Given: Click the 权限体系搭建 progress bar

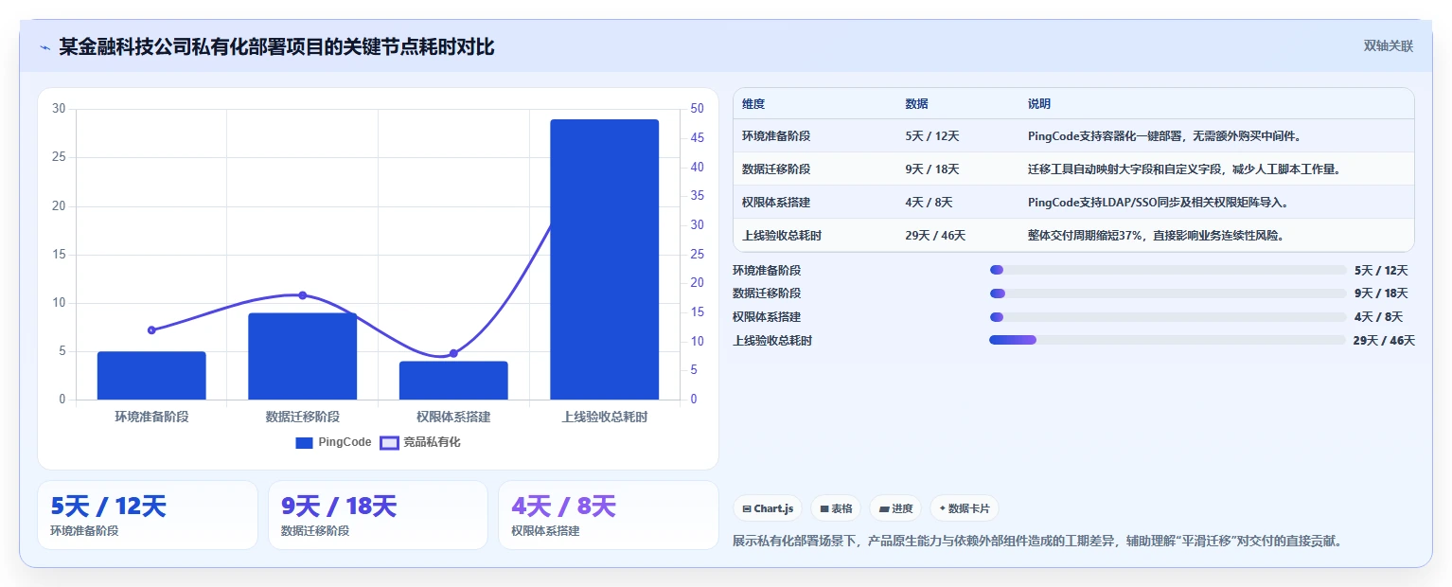Looking at the screenshot, I should (x=1167, y=317).
